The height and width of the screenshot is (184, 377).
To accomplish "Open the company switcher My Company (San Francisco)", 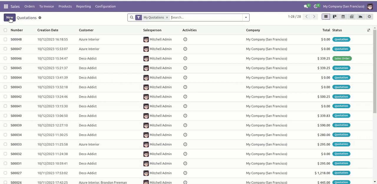I will [343, 6].
